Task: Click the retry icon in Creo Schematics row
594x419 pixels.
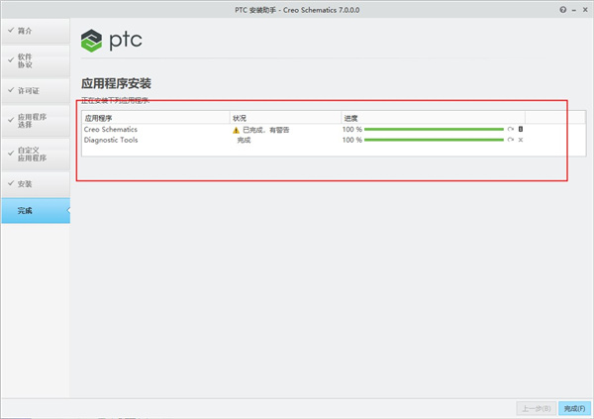Action: pyautogui.click(x=511, y=130)
